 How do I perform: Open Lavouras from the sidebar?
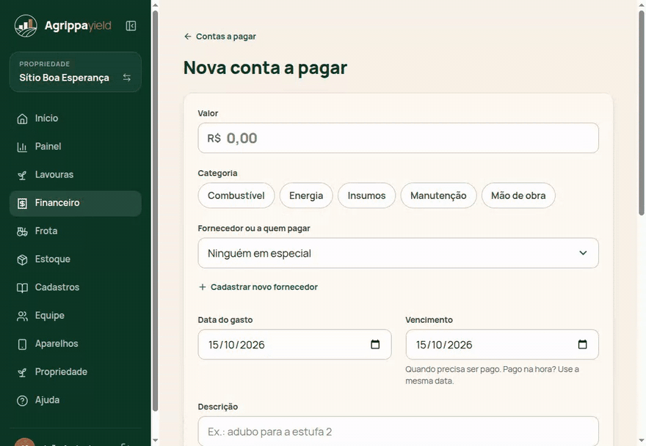[76, 175]
